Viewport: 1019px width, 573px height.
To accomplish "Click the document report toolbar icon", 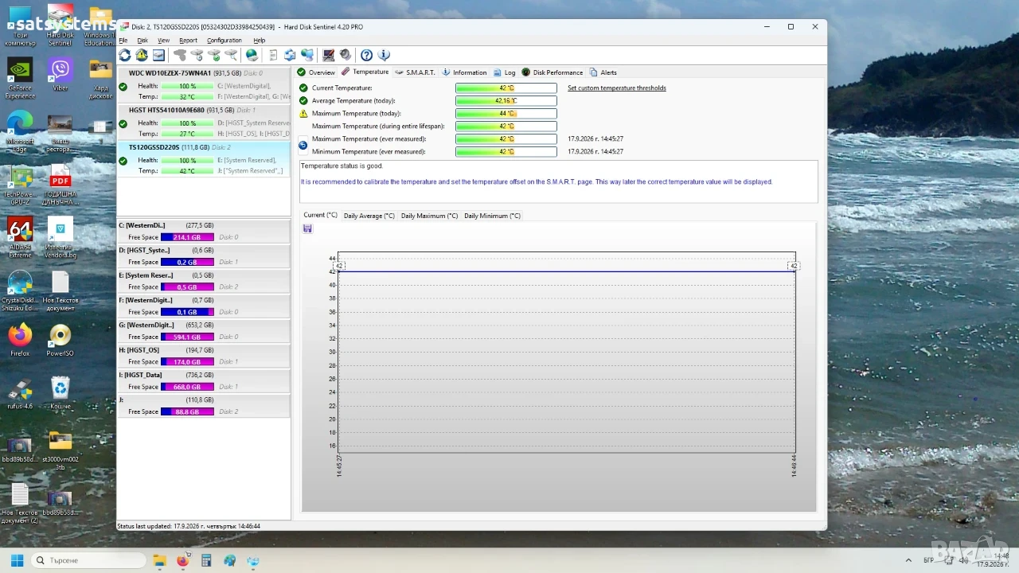I will (273, 55).
